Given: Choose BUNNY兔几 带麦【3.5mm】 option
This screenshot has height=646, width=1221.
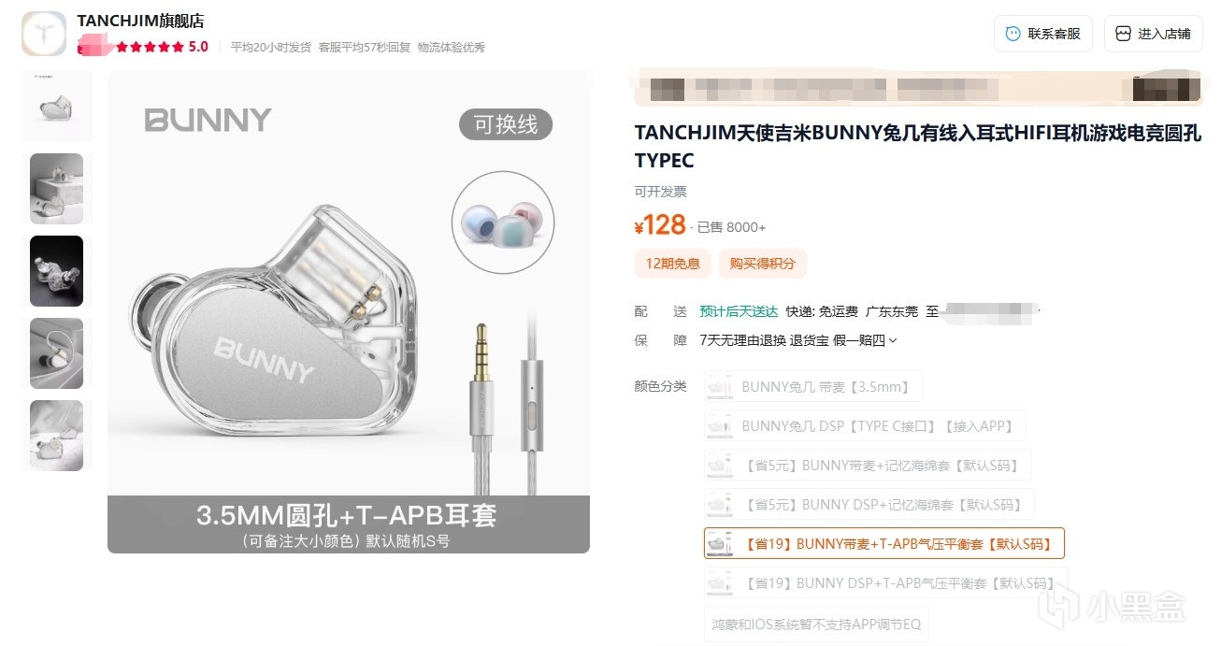Looking at the screenshot, I should pyautogui.click(x=813, y=386).
